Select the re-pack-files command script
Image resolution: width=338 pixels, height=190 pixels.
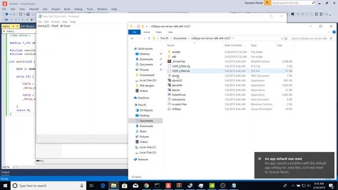[179, 104]
